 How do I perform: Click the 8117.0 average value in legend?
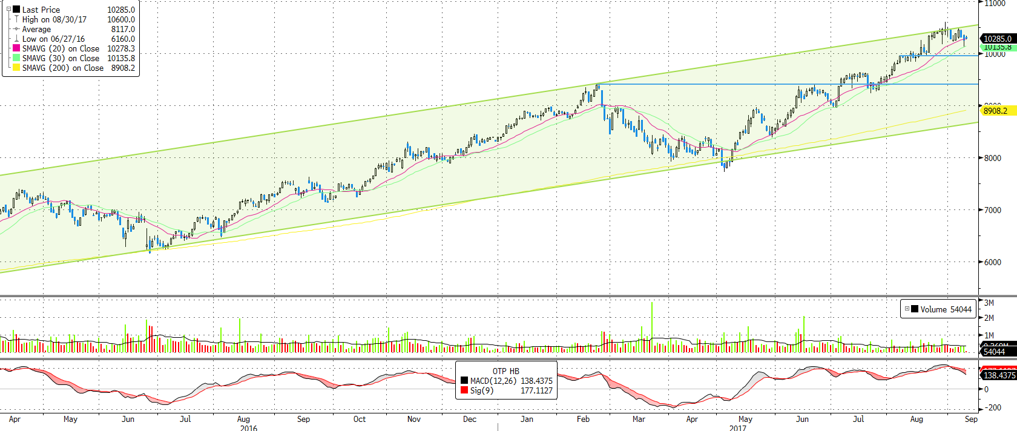click(x=123, y=29)
